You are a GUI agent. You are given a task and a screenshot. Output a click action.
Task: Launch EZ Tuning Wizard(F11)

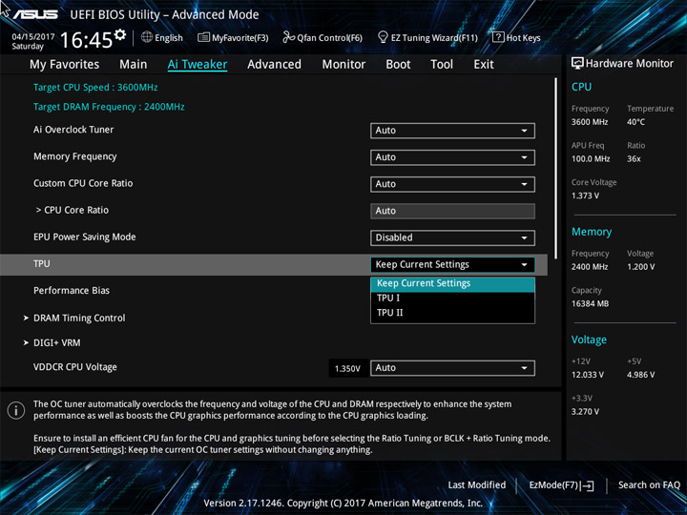click(427, 37)
